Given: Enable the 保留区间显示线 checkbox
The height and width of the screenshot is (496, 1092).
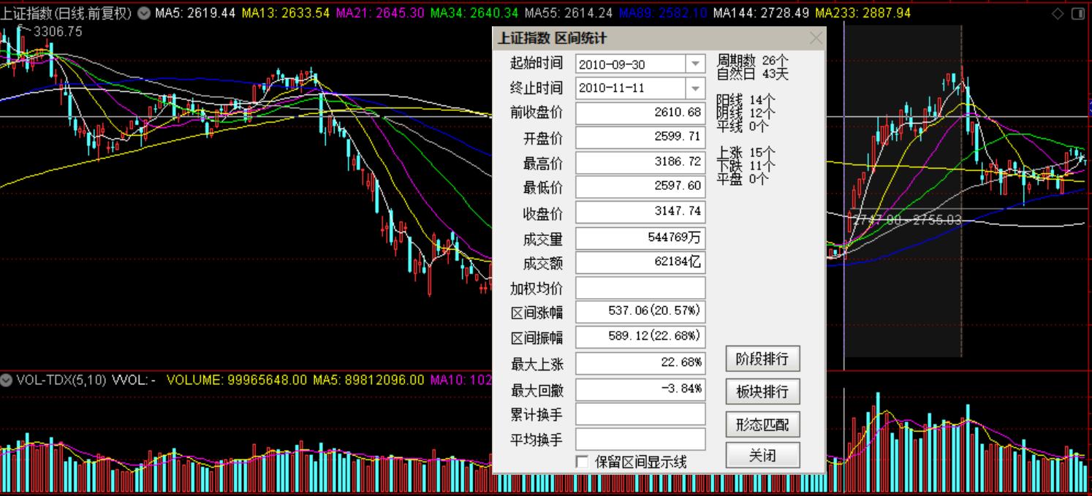Looking at the screenshot, I should pos(583,462).
